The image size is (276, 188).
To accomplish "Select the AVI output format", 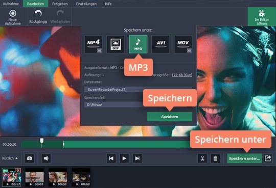I will point(160,44).
